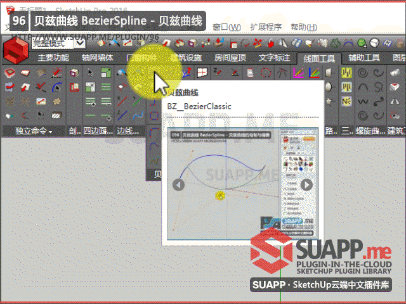
Task: Switch to the 主要功能 tab
Action: [53, 58]
